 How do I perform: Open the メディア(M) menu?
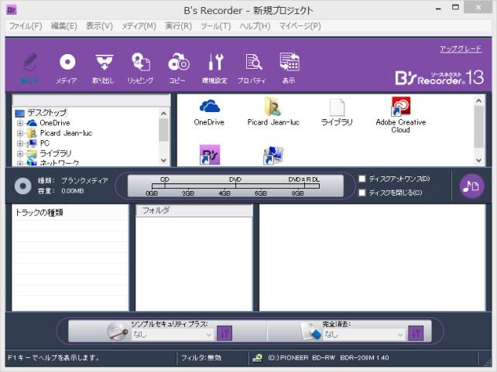(x=139, y=26)
